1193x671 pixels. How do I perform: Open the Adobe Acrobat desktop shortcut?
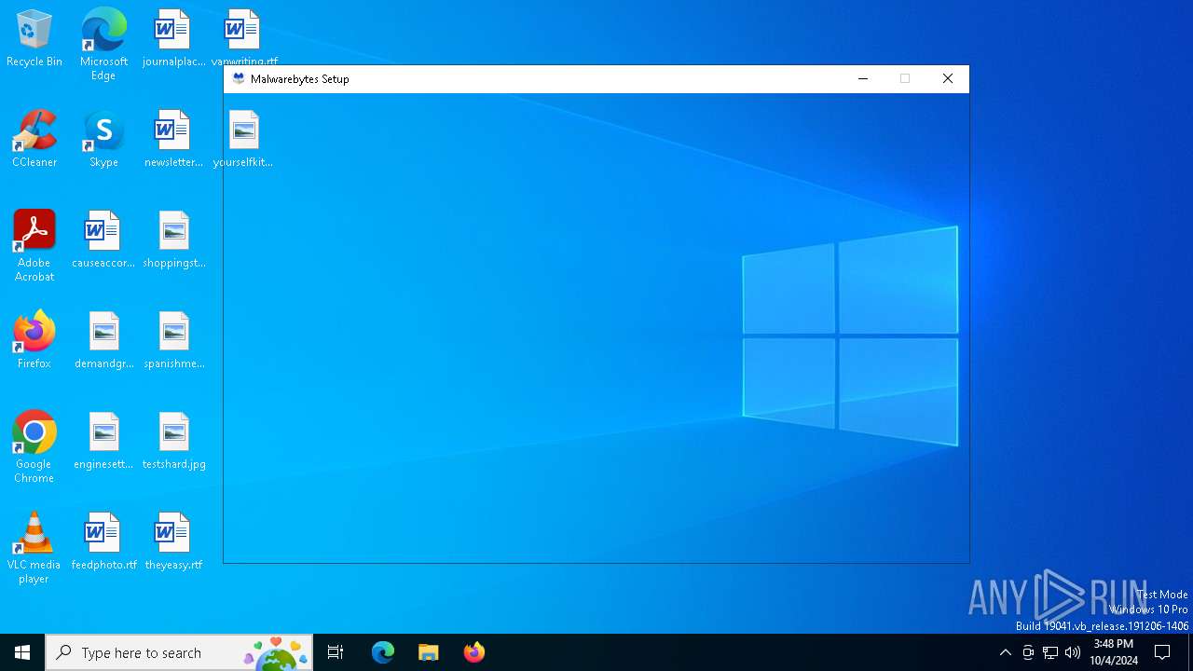click(x=34, y=246)
